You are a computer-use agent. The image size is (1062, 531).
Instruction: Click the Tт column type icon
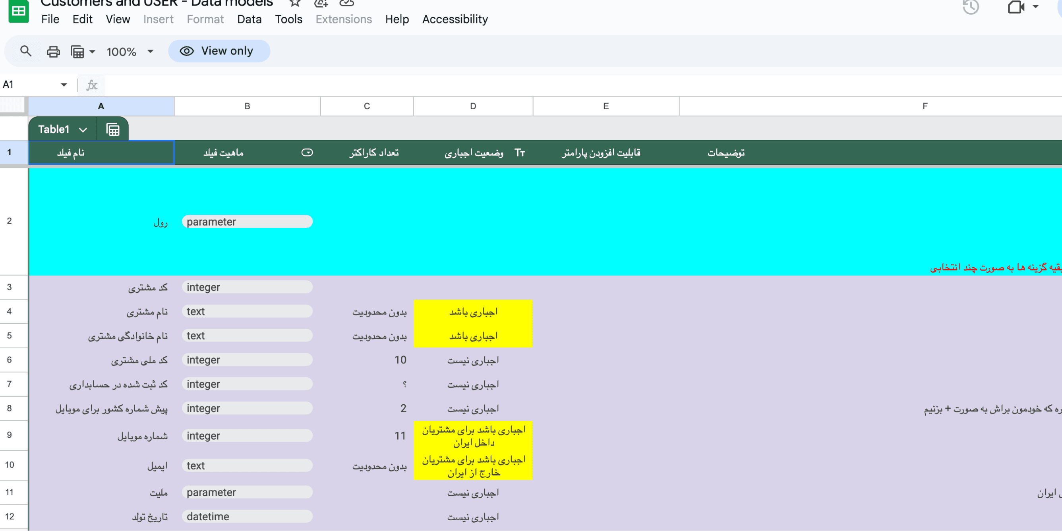(519, 153)
